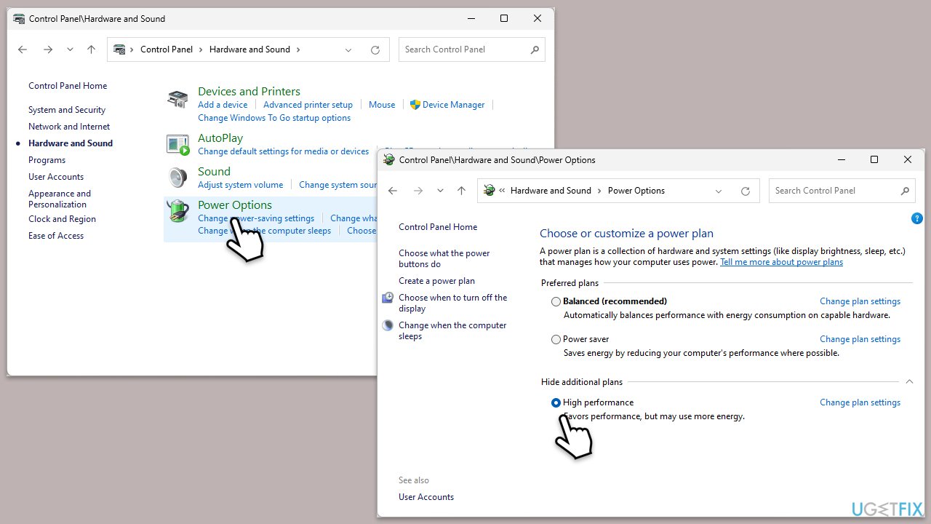
Task: Click the computer sleeps moon icon
Action: [x=388, y=325]
